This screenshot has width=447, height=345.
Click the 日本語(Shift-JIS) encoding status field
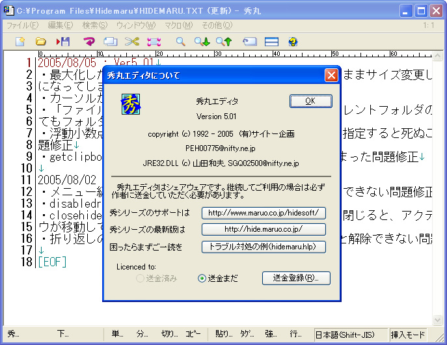(351, 335)
